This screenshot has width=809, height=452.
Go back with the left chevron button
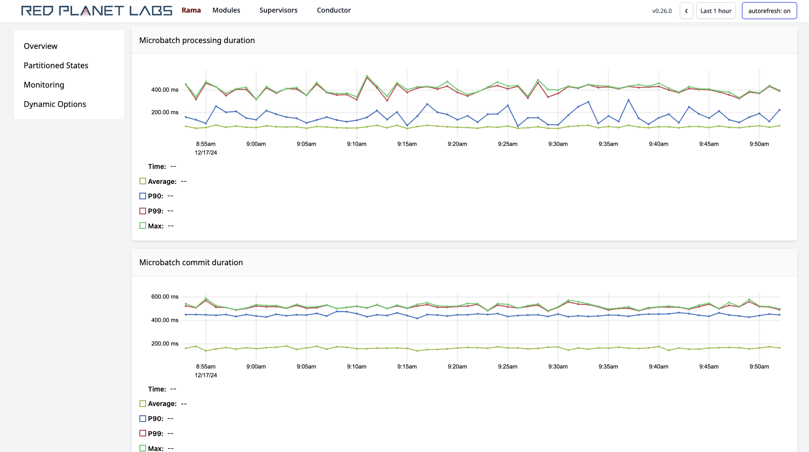(x=686, y=11)
